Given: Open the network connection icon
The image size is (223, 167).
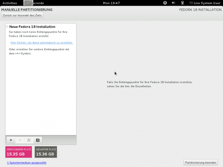Looking at the screenshot, I should (182, 3).
